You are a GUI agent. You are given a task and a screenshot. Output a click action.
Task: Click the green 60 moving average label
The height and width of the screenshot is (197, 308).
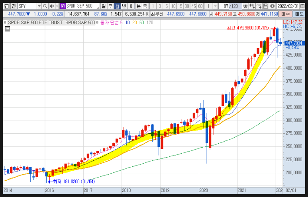click(141, 23)
